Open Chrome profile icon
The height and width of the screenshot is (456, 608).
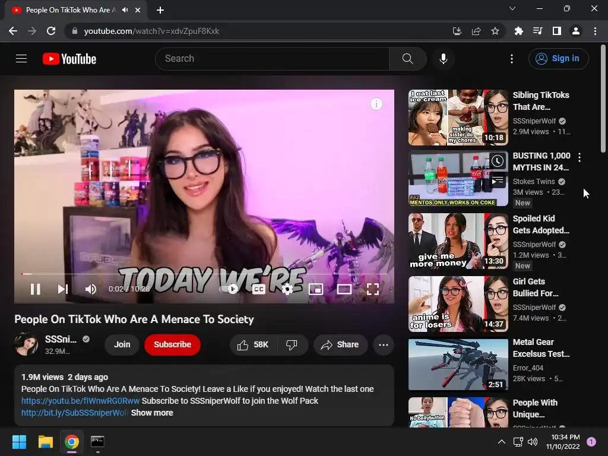tap(576, 31)
